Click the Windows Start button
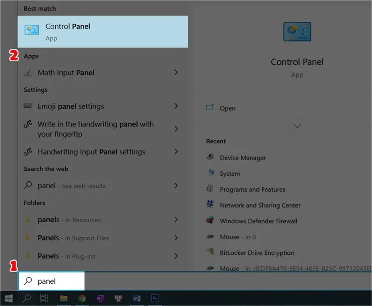The image size is (372, 306). (x=8, y=298)
